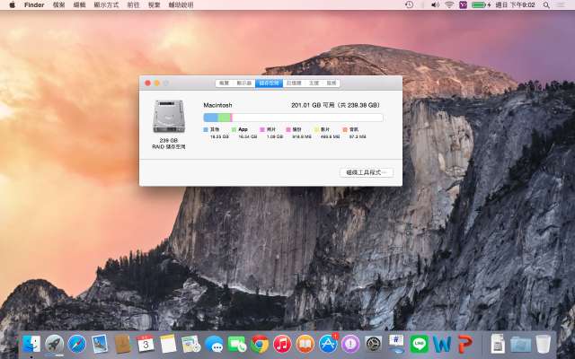Viewport: 575px width, 359px height.
Task: Open LINE green chat app icon
Action: coord(420,345)
